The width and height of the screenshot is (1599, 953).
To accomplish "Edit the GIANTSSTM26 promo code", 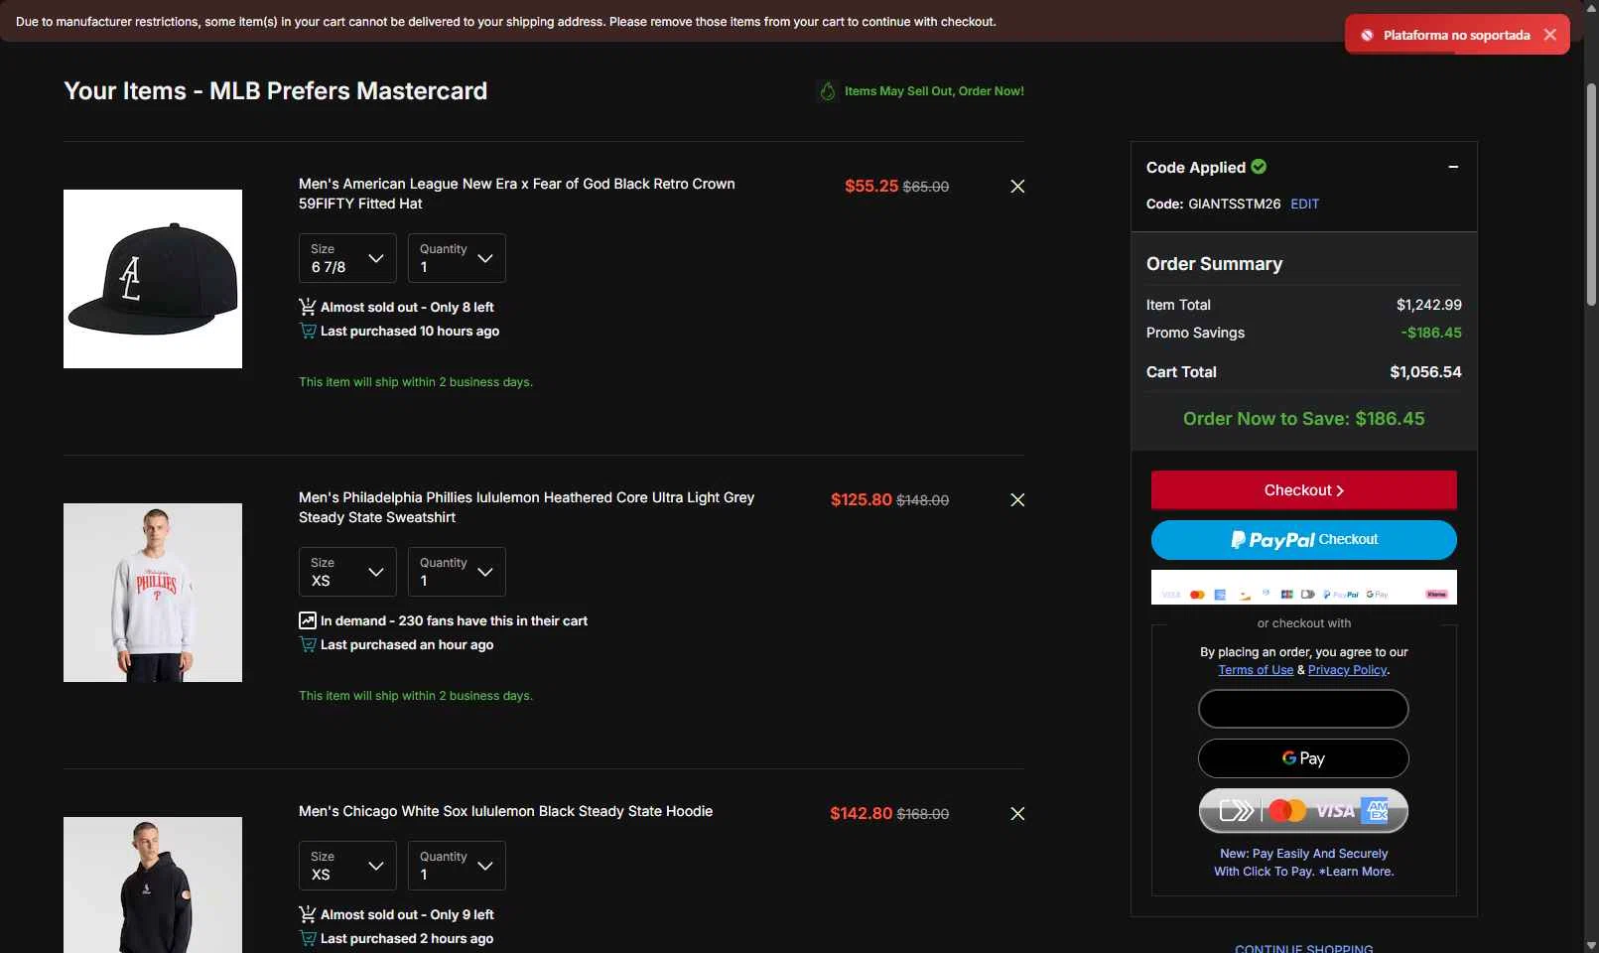I will (1304, 204).
